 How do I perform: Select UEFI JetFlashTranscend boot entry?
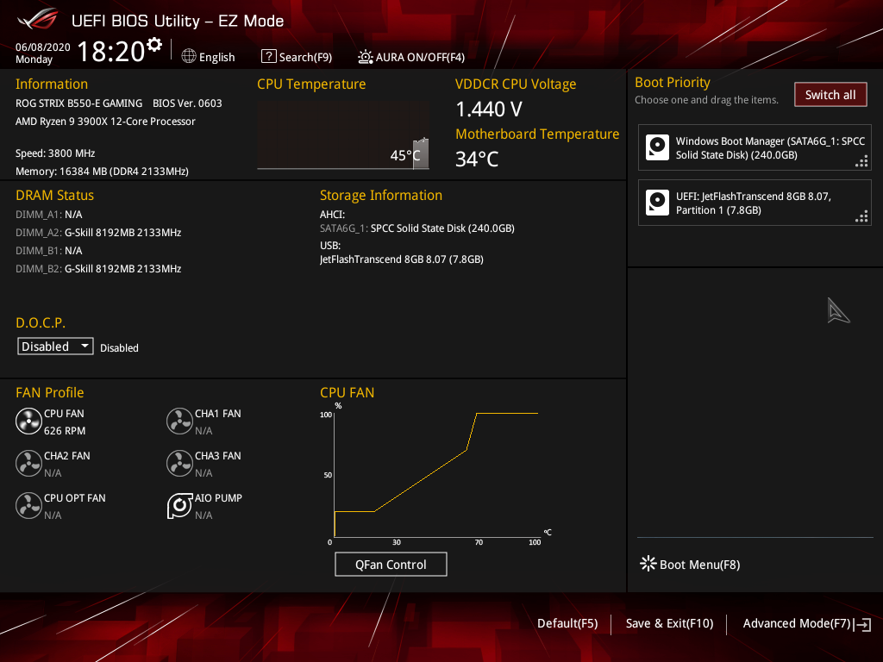click(x=755, y=203)
